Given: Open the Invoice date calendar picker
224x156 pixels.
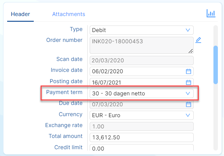Looking at the screenshot, I should [189, 72].
